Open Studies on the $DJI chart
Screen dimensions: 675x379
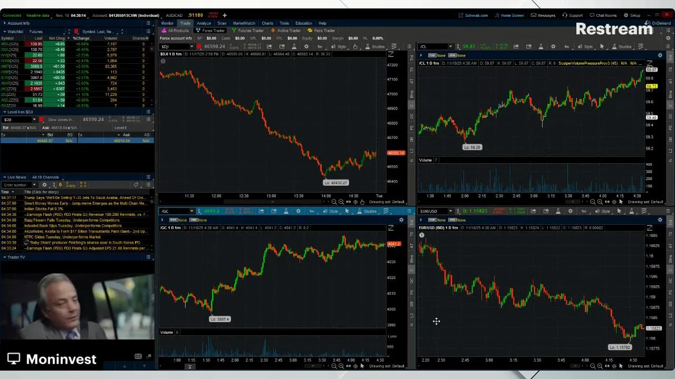pyautogui.click(x=374, y=46)
